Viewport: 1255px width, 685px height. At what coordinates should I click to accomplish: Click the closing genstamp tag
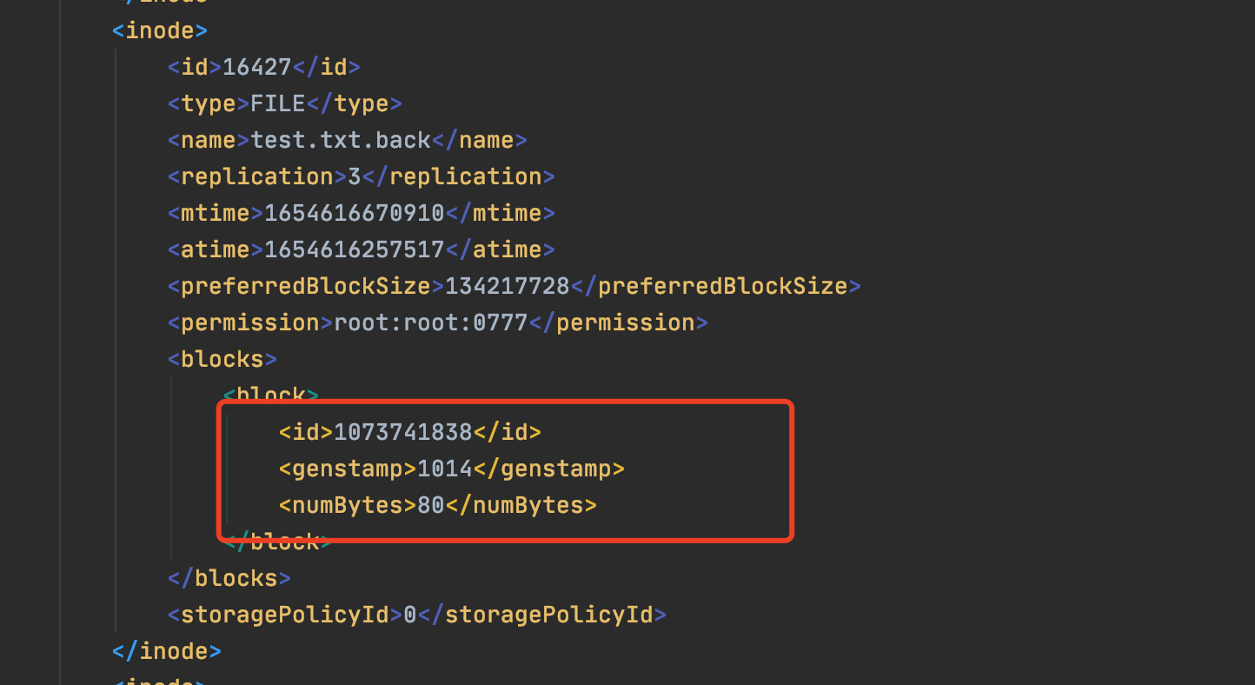tap(549, 469)
